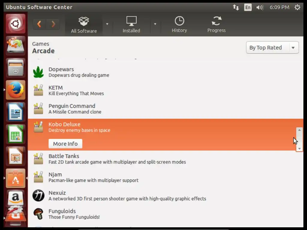
Task: Open the network indicator in top panel
Action: pyautogui.click(x=236, y=7)
